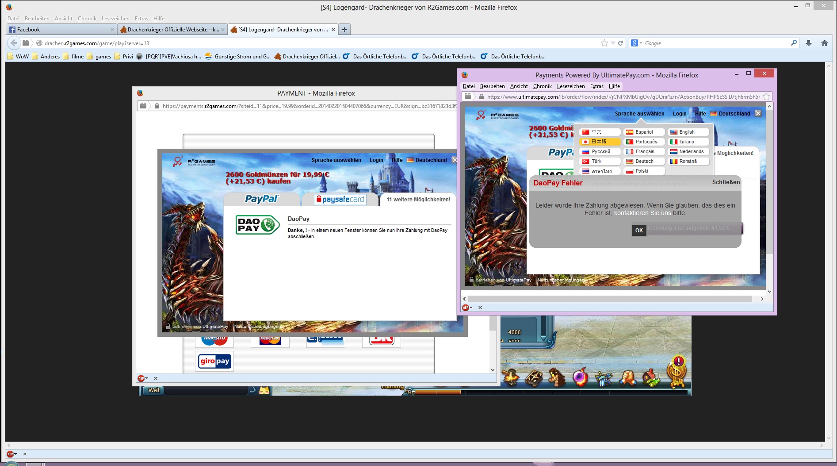Select the giropay payment logo
Screen dimensions: 837x466
pyautogui.click(x=214, y=361)
